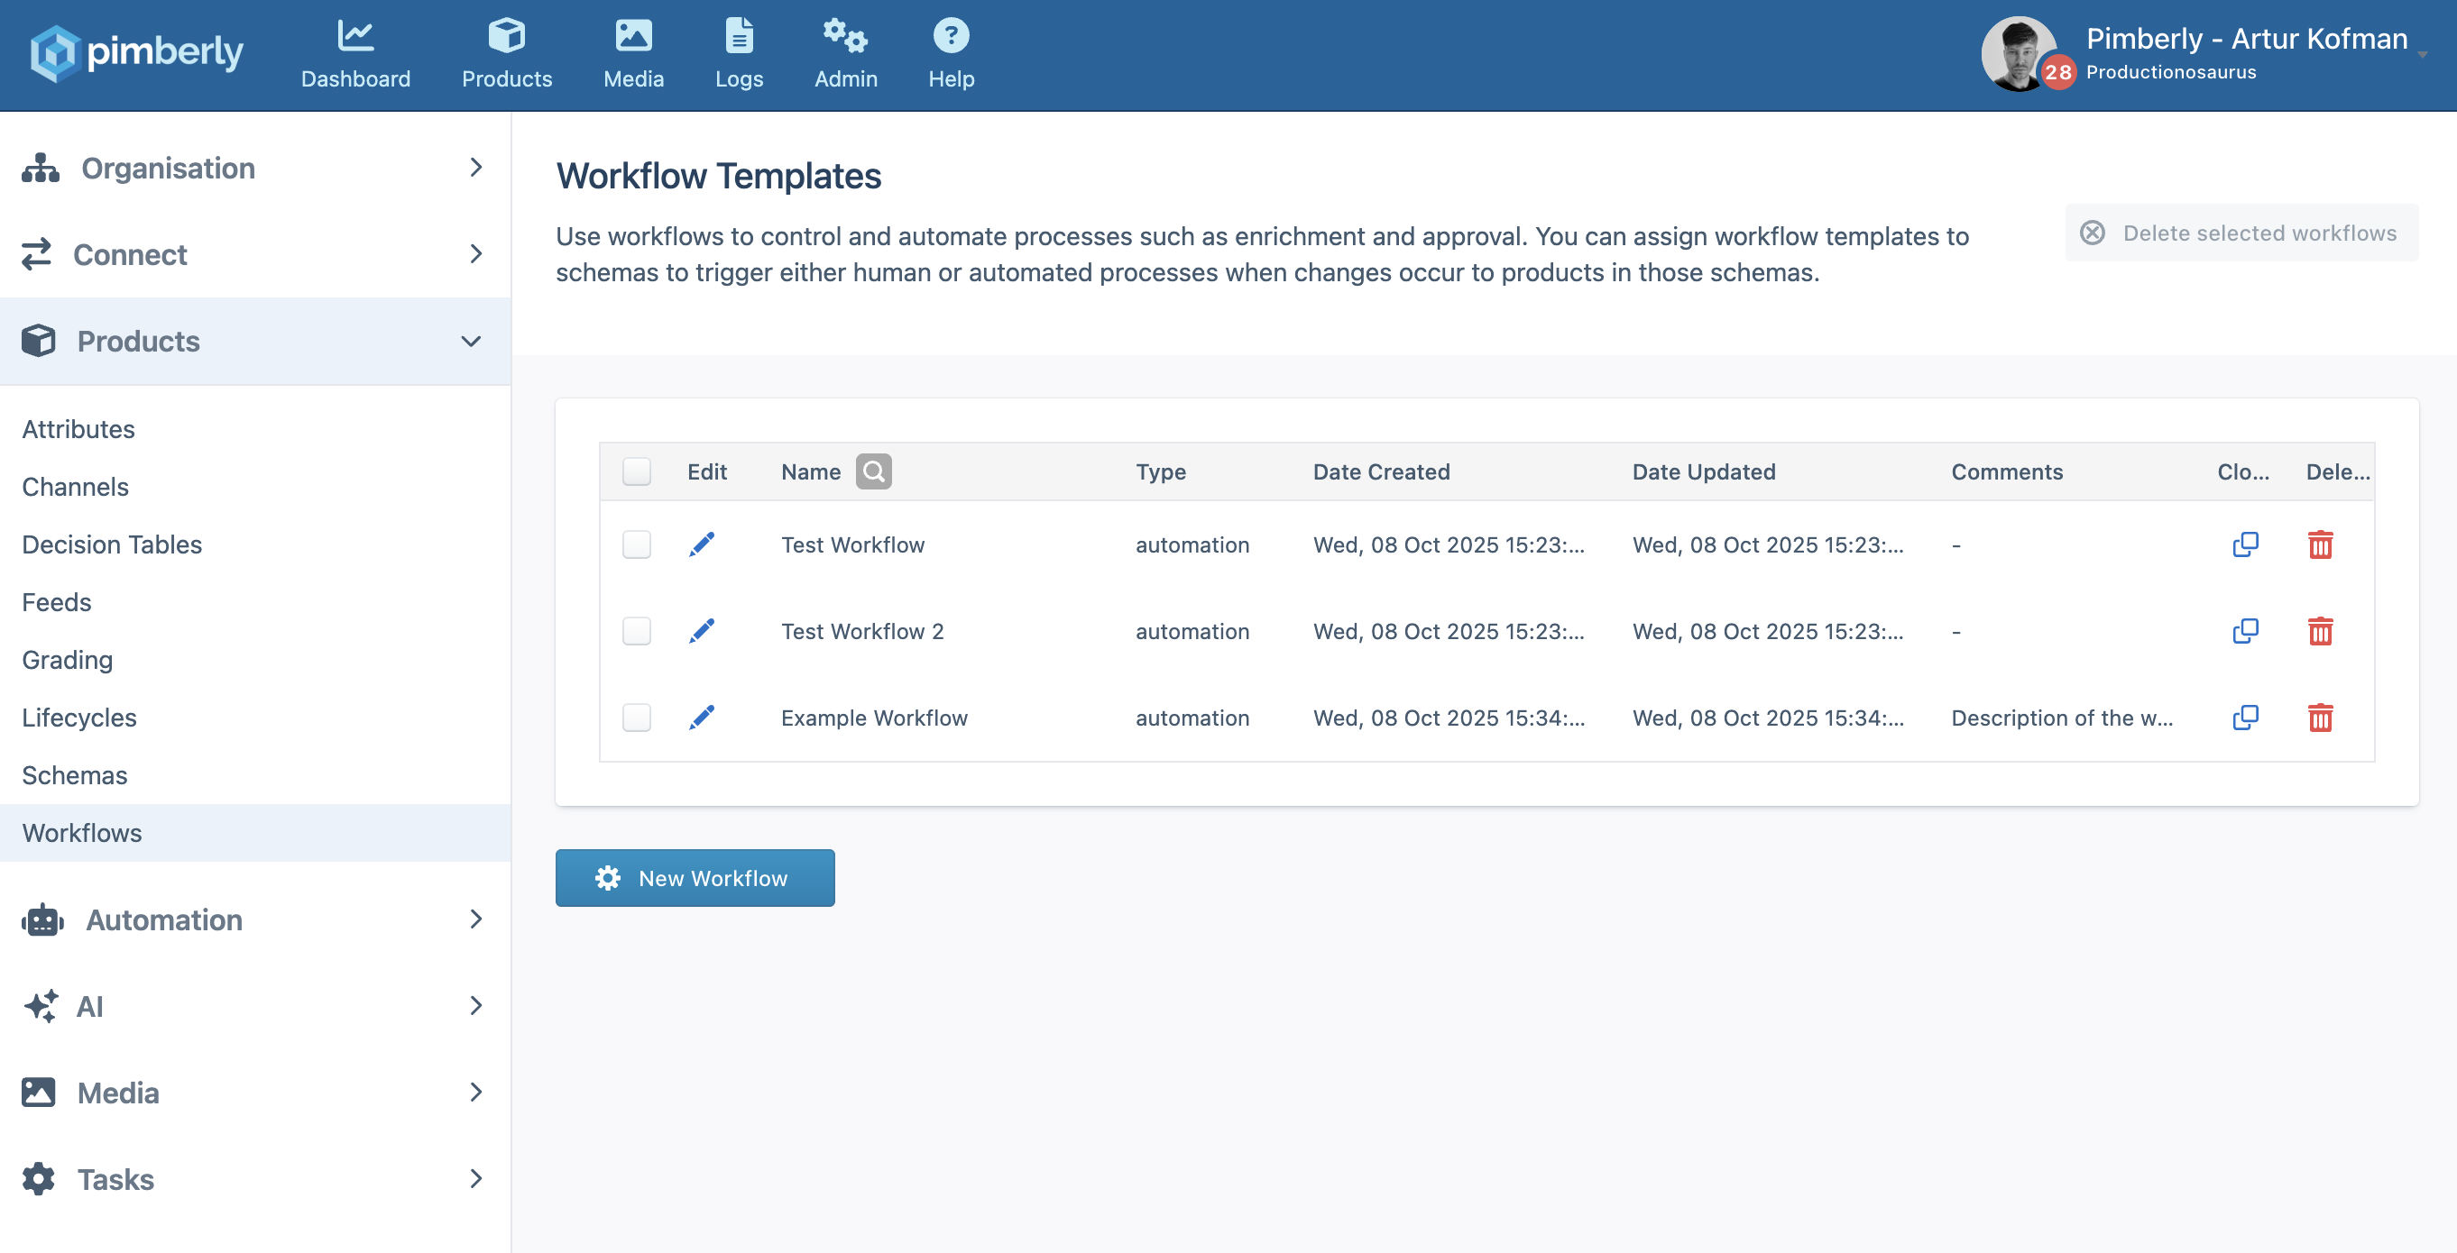This screenshot has height=1253, width=2457.
Task: Expand the Organisation sidebar section
Action: coord(254,168)
